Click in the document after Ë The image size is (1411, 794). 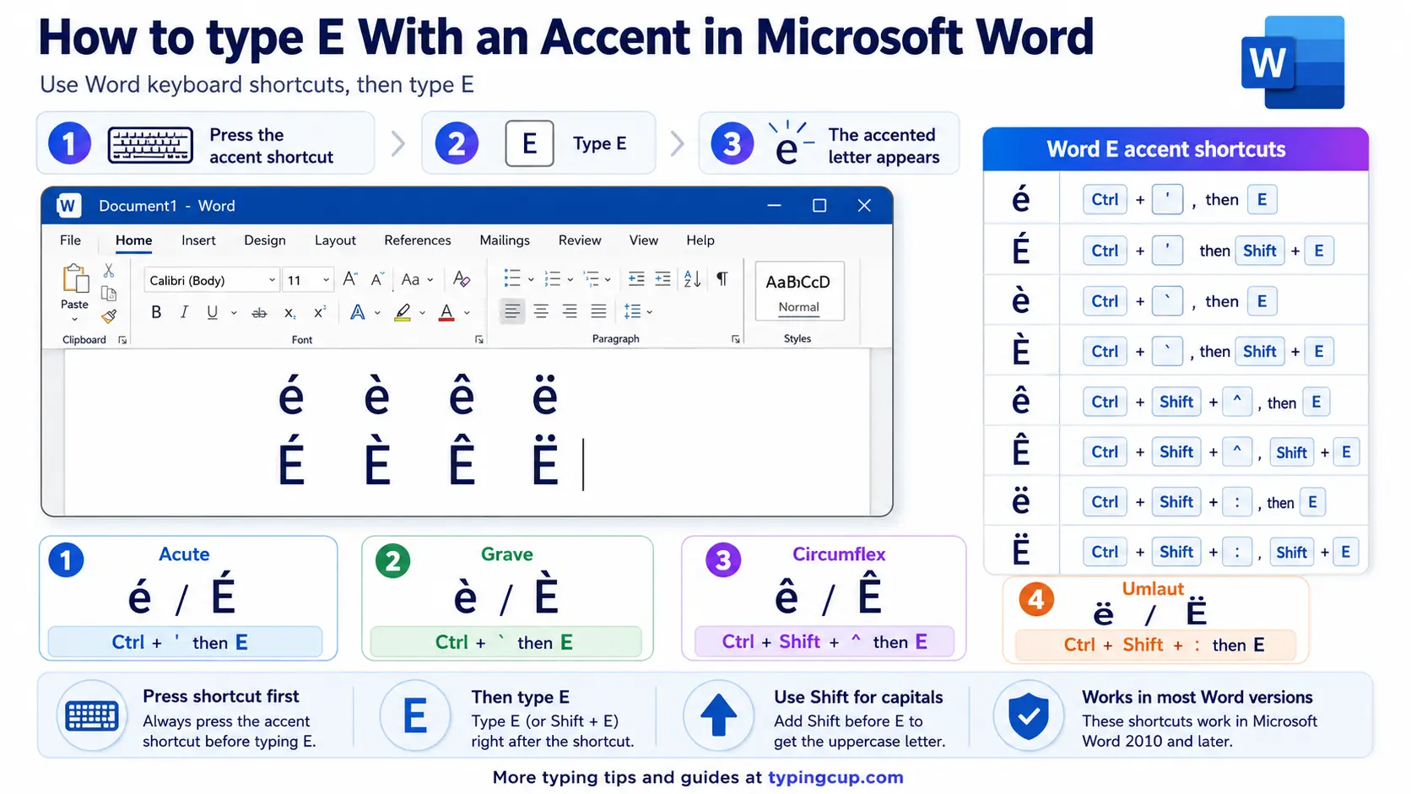coord(583,464)
